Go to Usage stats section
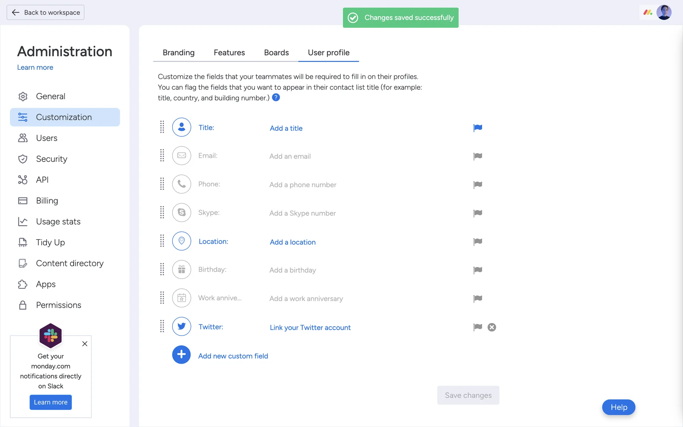The image size is (683, 427). click(58, 221)
